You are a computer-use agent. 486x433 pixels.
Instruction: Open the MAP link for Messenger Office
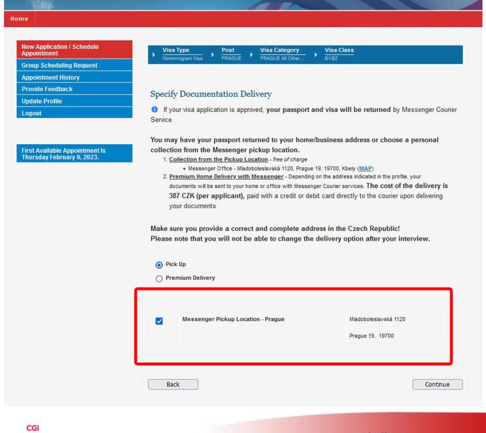[x=365, y=168]
